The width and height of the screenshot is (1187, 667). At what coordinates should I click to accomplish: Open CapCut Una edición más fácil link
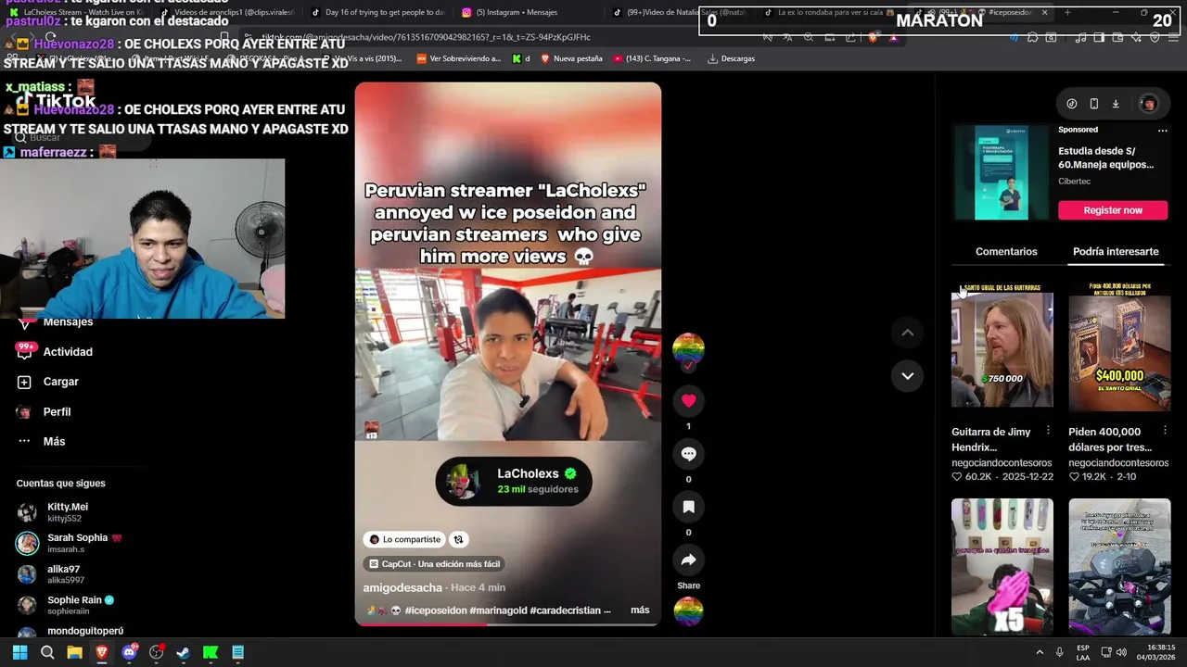pos(434,563)
